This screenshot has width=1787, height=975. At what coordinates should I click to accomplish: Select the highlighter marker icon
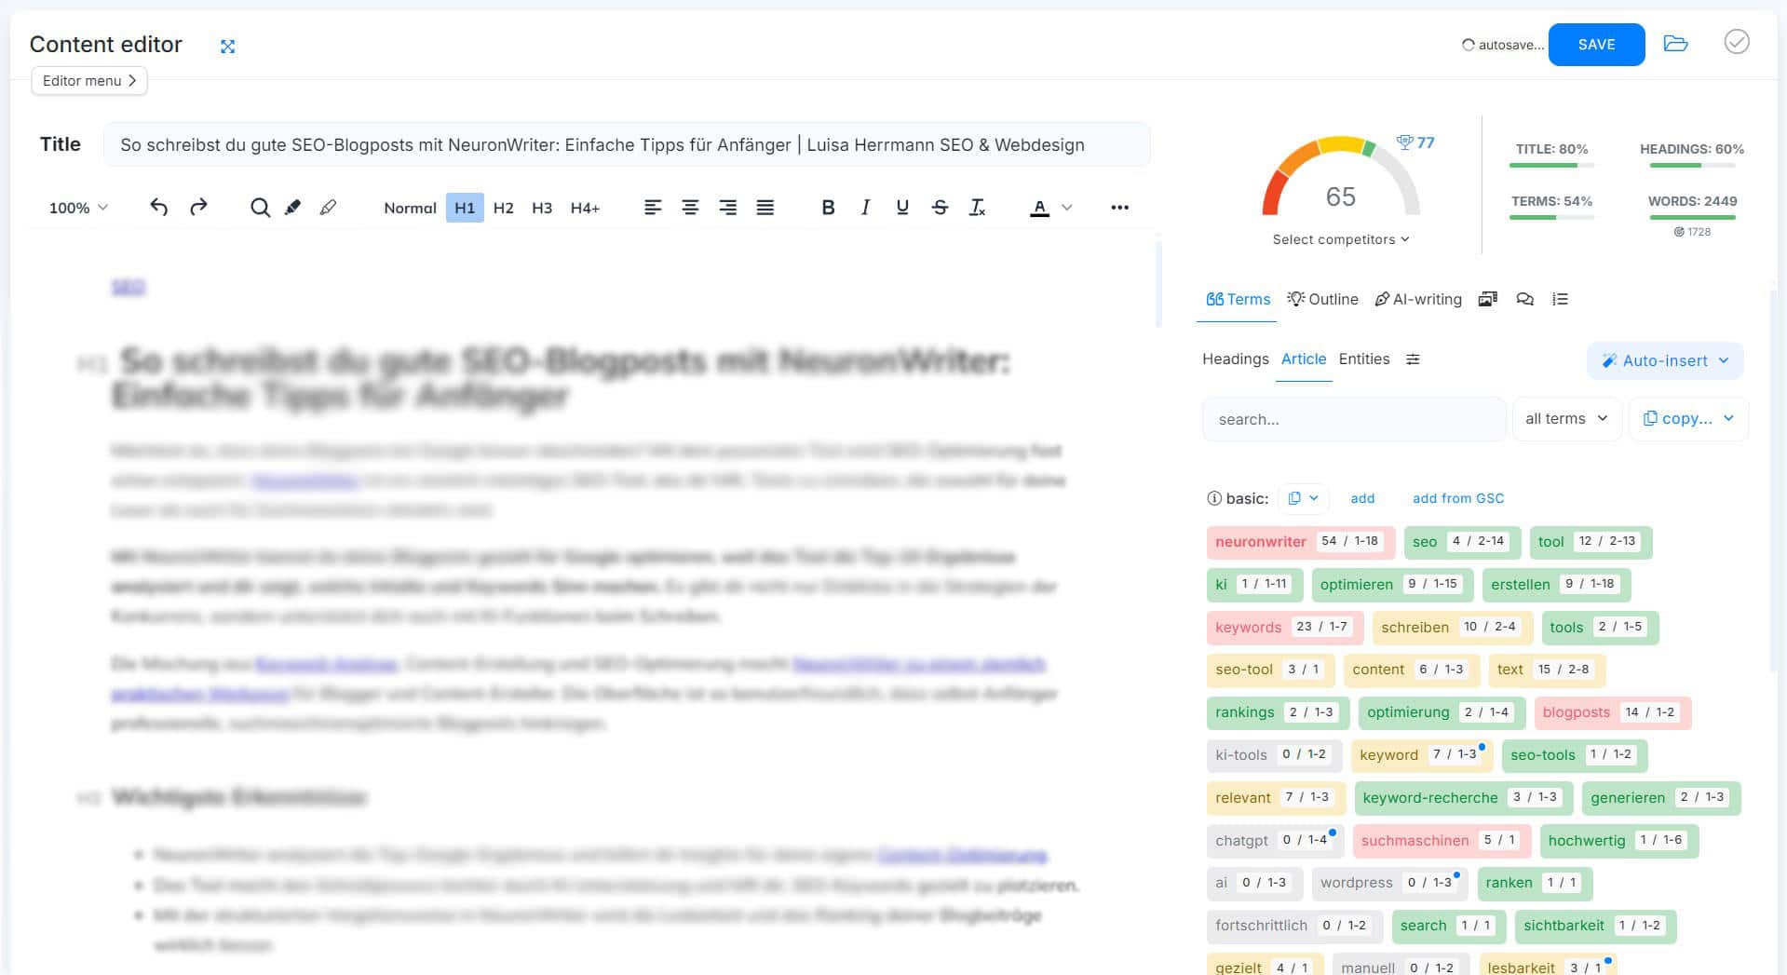pos(292,207)
